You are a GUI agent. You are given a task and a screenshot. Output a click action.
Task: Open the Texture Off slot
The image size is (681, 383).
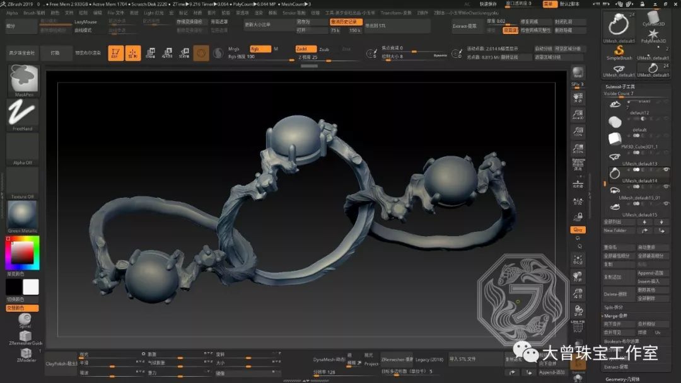(x=23, y=183)
